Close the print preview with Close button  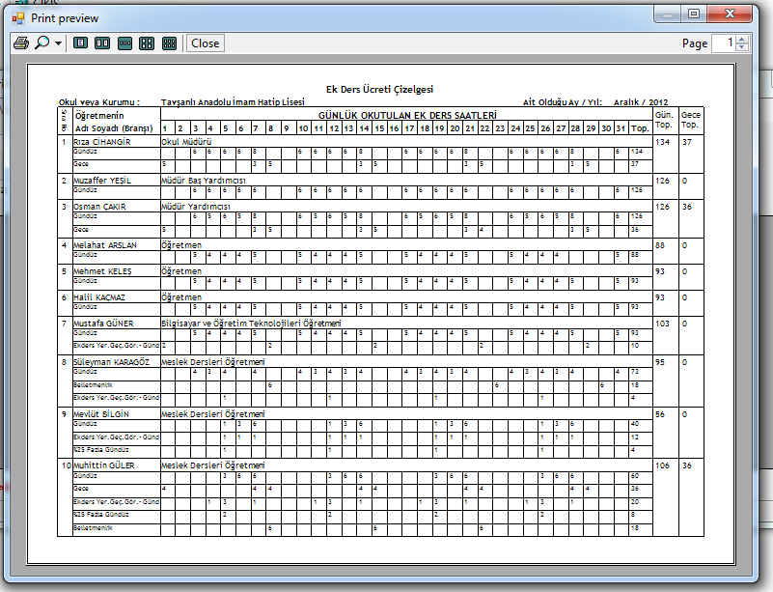click(x=206, y=43)
